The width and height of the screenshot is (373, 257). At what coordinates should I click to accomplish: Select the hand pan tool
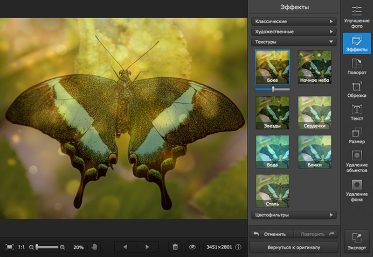click(x=94, y=247)
